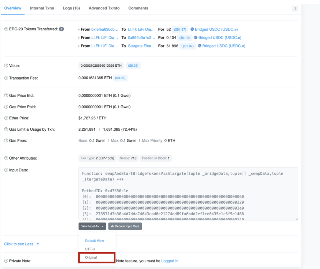Select Default View in the input menu
The width and height of the screenshot is (320, 269).
(95, 241)
